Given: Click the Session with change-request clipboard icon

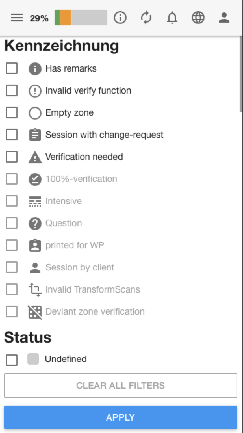Looking at the screenshot, I should 35,135.
